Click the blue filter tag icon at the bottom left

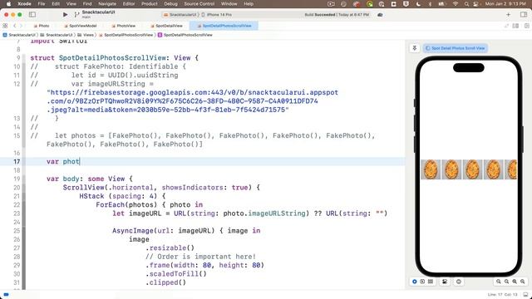(x=6, y=295)
